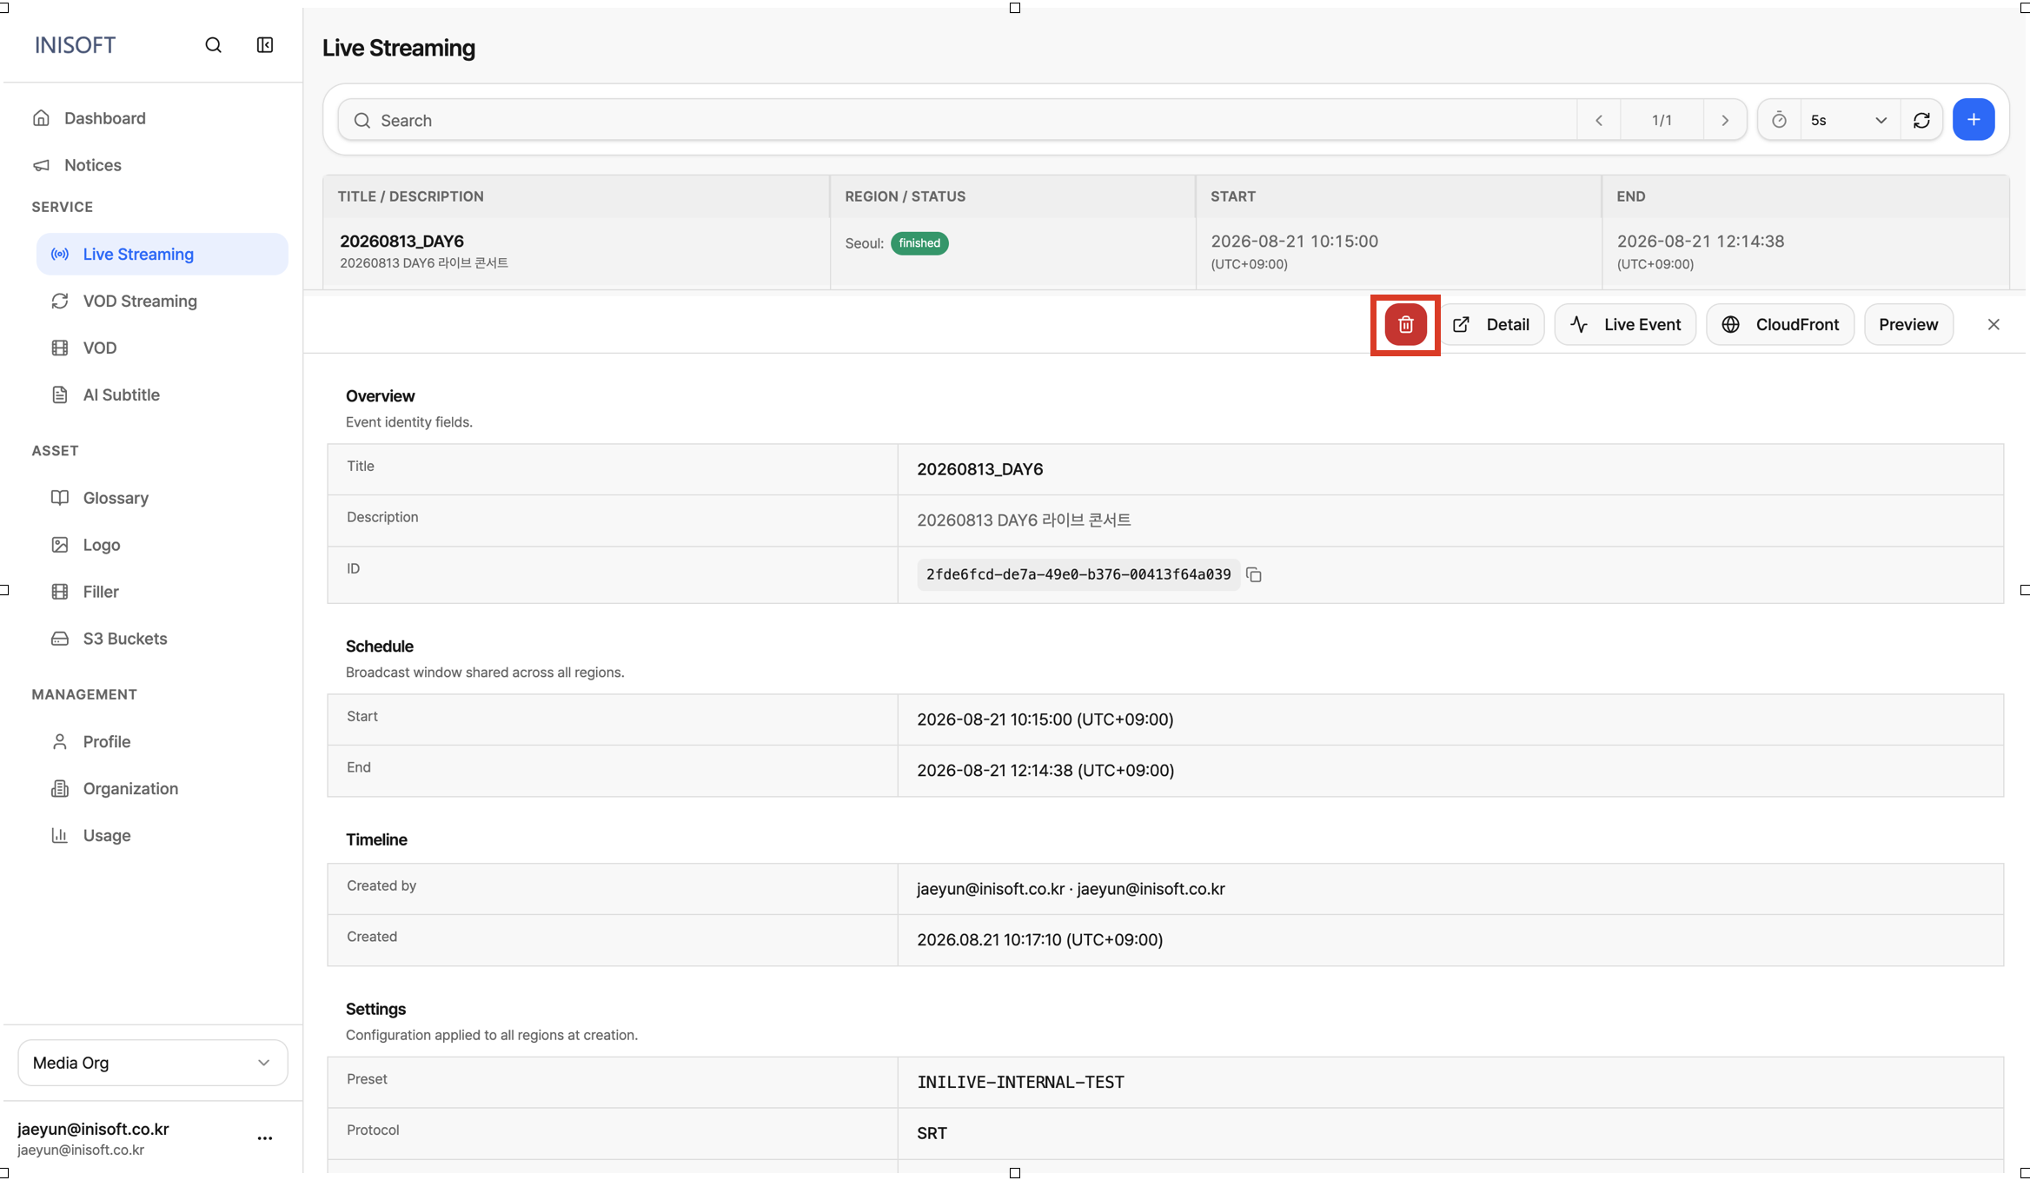Open user account options ellipsis
Viewport: 2030px width, 1180px height.
coord(265,1137)
